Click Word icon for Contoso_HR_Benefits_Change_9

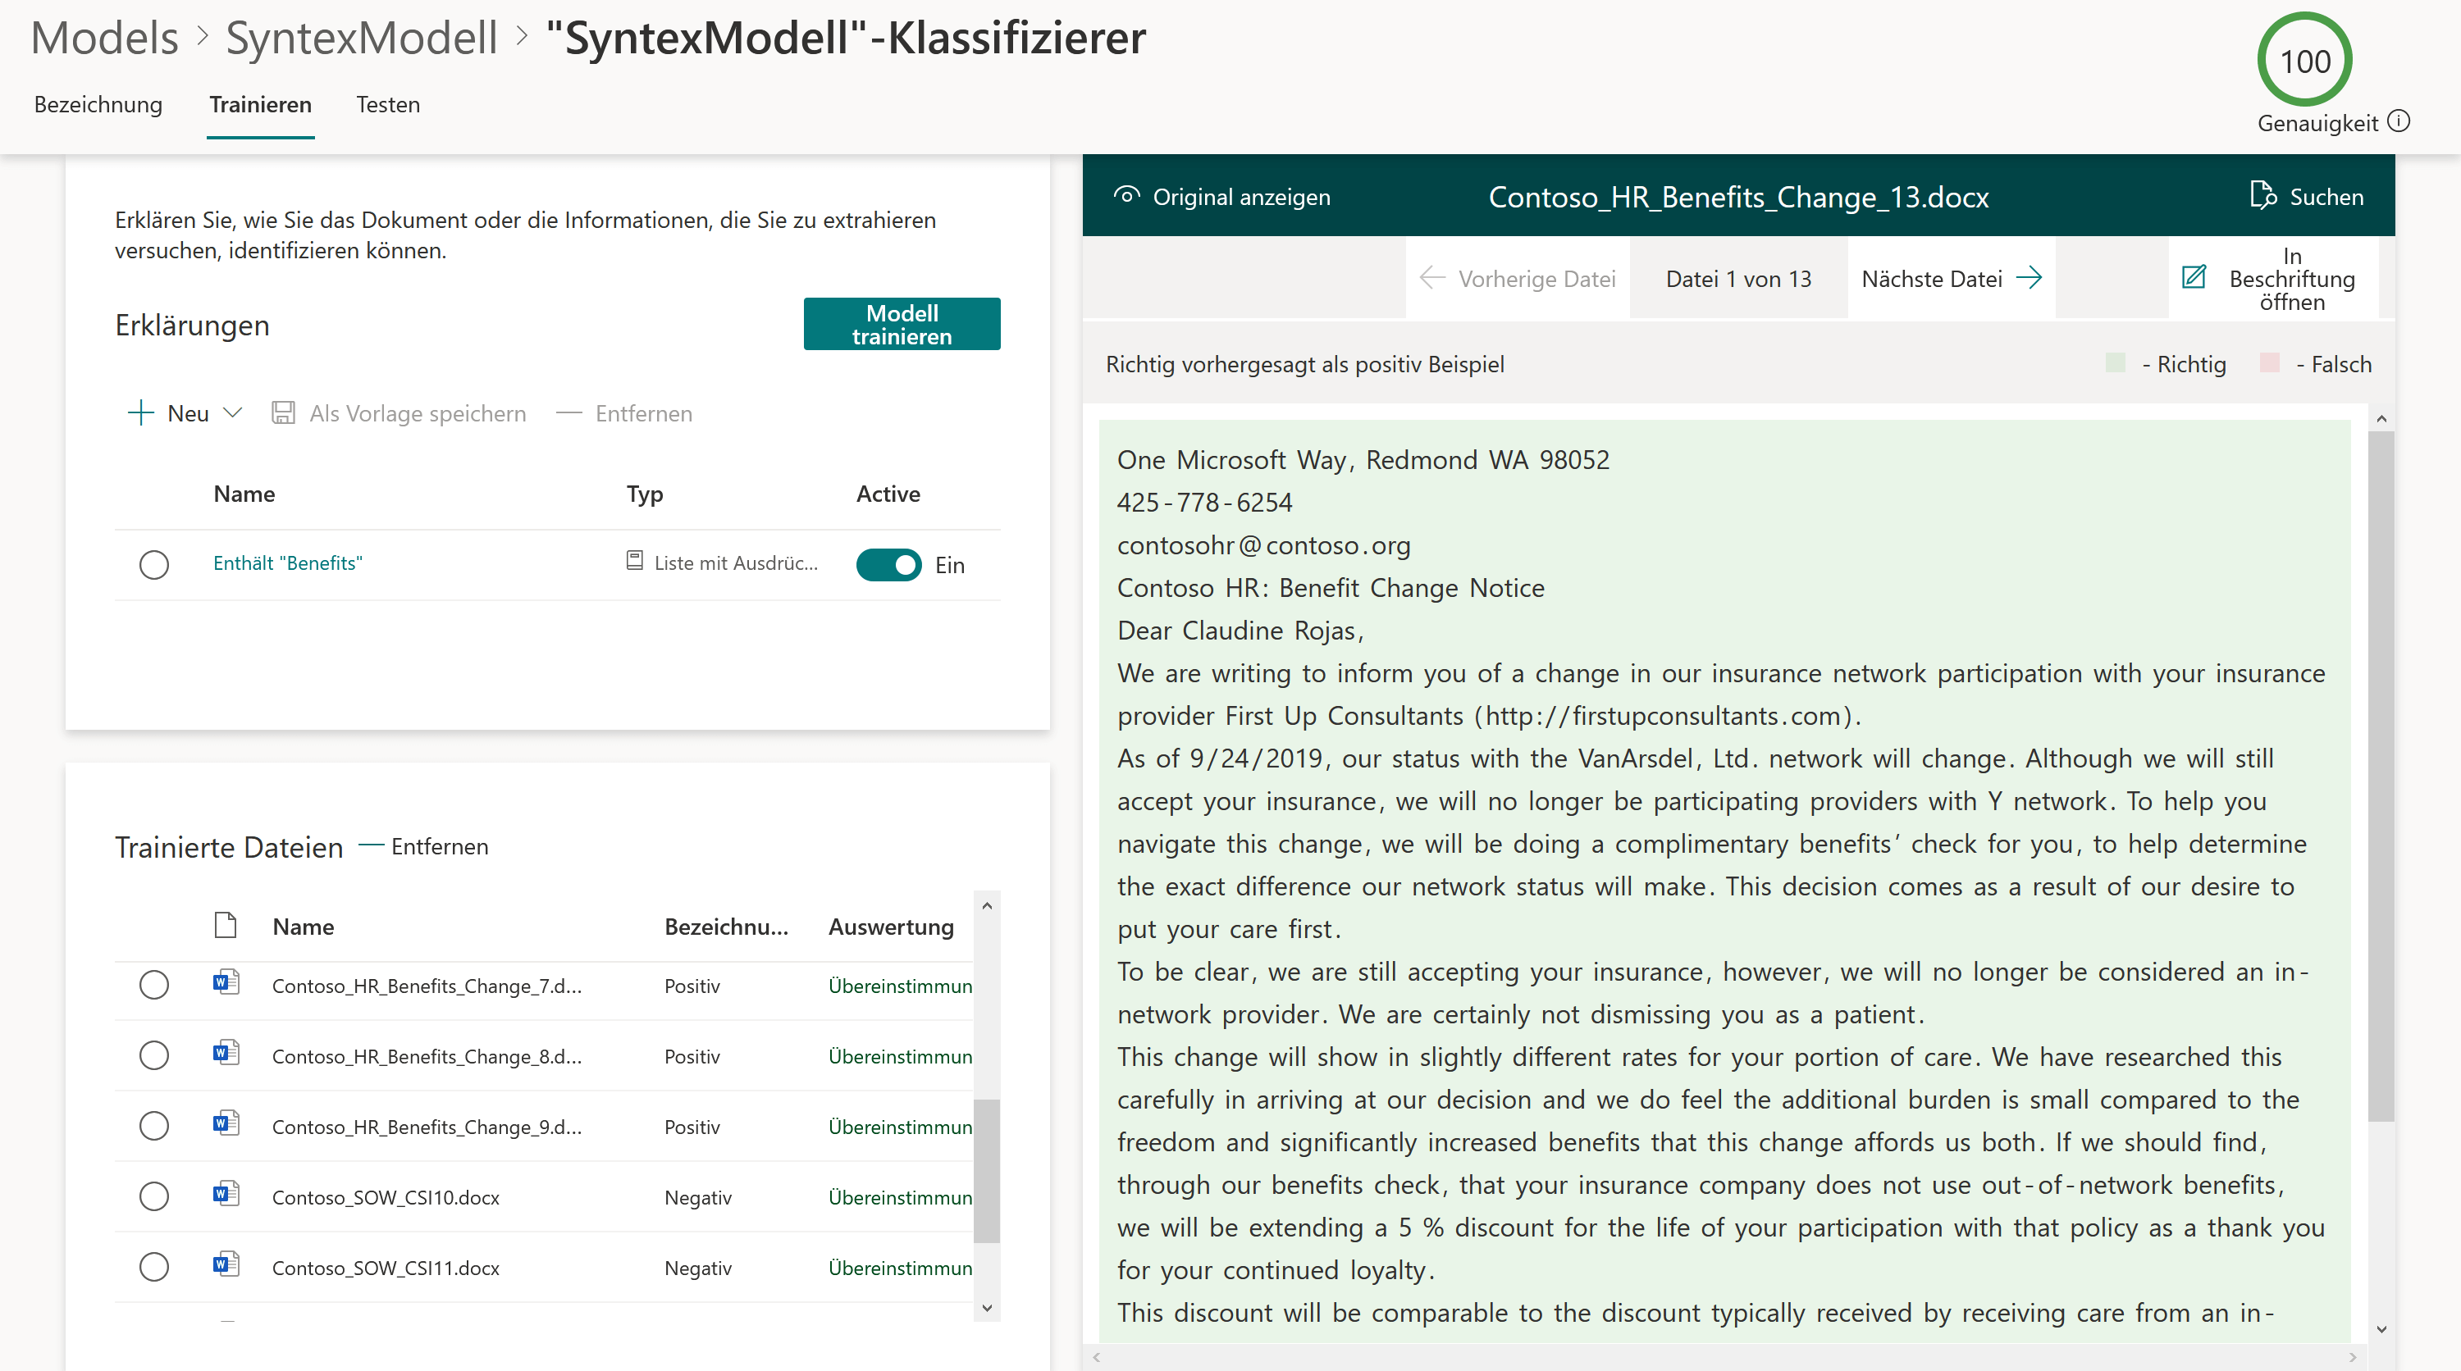click(x=226, y=1123)
